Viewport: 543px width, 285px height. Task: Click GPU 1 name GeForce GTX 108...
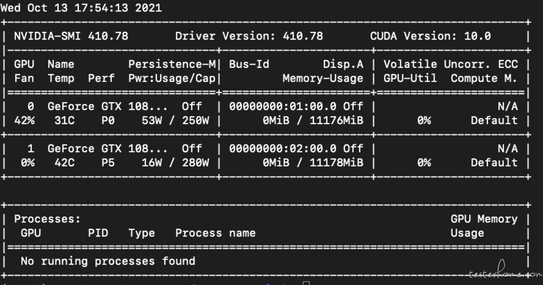[x=108, y=149]
